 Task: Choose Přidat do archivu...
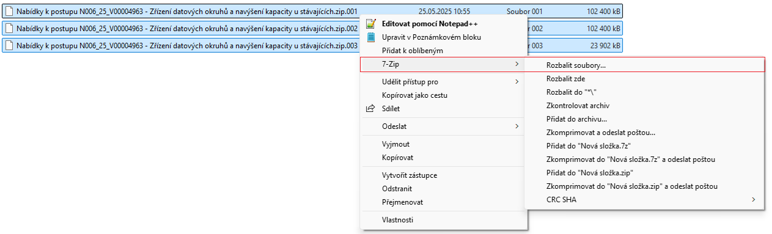(x=644, y=119)
